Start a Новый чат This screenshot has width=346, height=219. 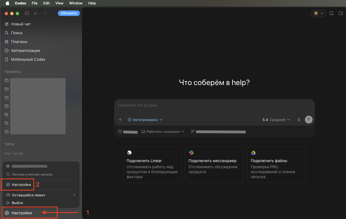[41, 24]
